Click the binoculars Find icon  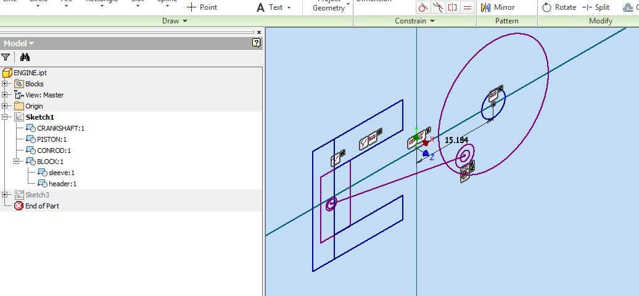pyautogui.click(x=25, y=57)
